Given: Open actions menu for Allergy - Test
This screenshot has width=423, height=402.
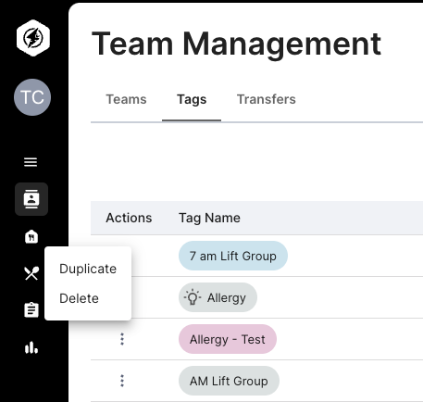Looking at the screenshot, I should (122, 339).
